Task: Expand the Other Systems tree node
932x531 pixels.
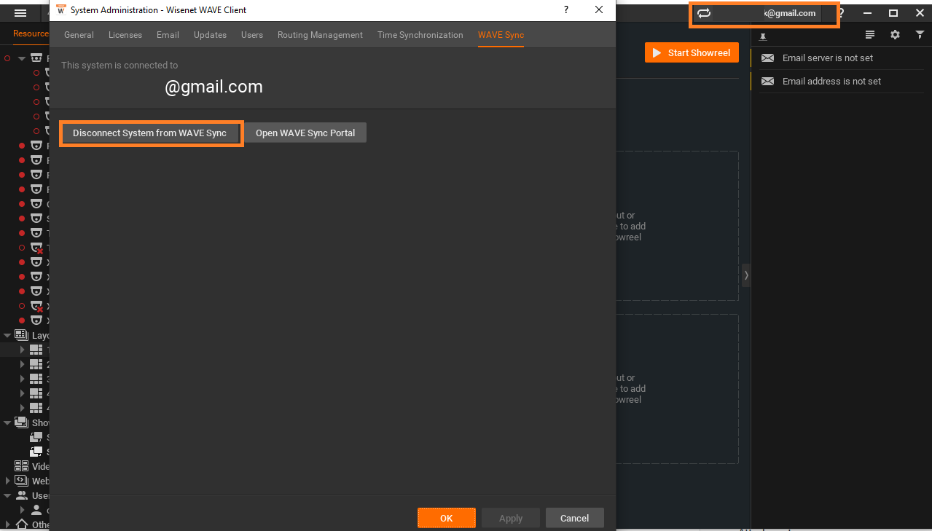Action: tap(8, 524)
